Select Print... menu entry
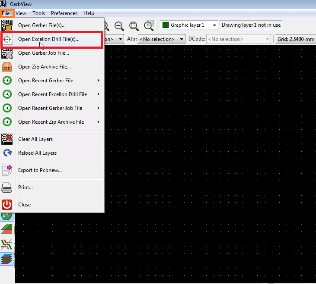The image size is (316, 284). 52,187
